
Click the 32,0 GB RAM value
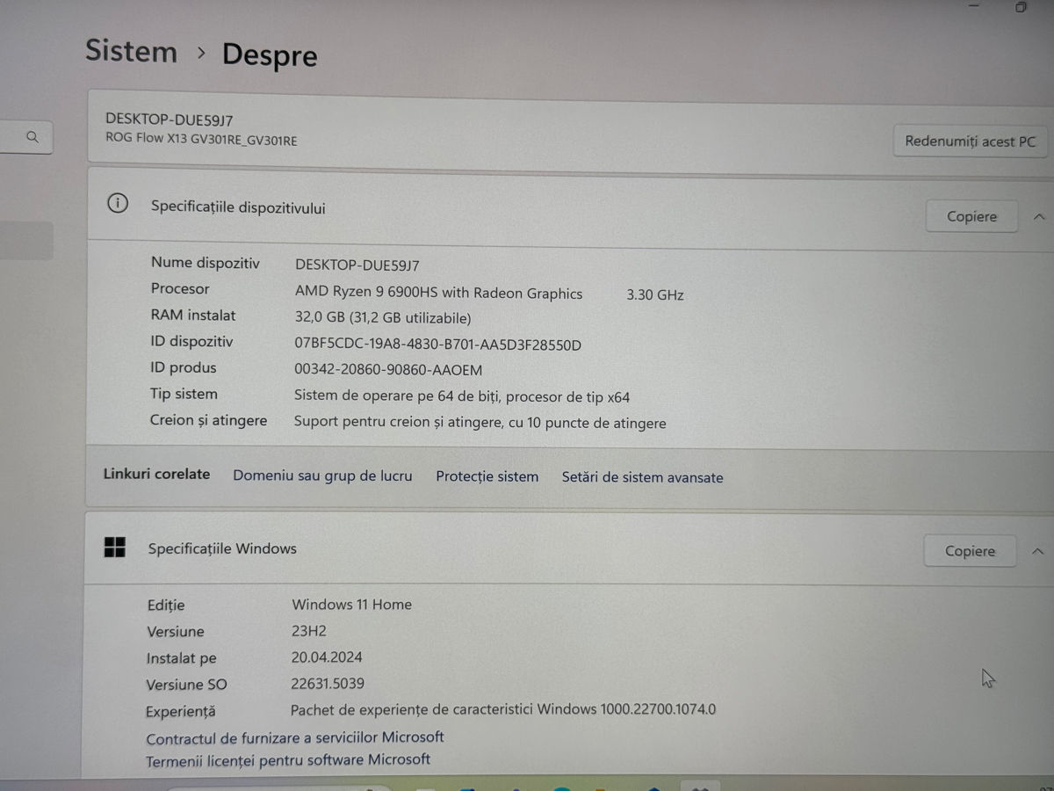383,318
